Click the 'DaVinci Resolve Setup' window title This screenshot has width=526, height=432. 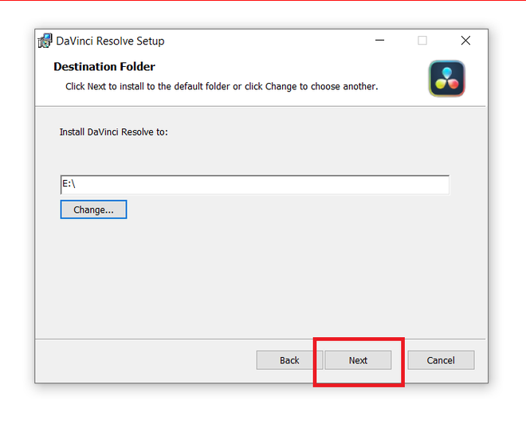click(x=110, y=41)
